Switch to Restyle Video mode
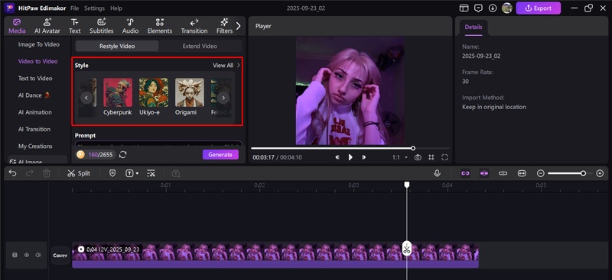Image resolution: width=612 pixels, height=280 pixels. [x=117, y=46]
